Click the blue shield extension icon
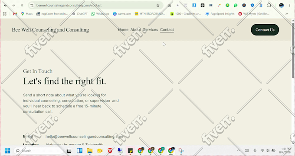 pyautogui.click(x=252, y=6)
